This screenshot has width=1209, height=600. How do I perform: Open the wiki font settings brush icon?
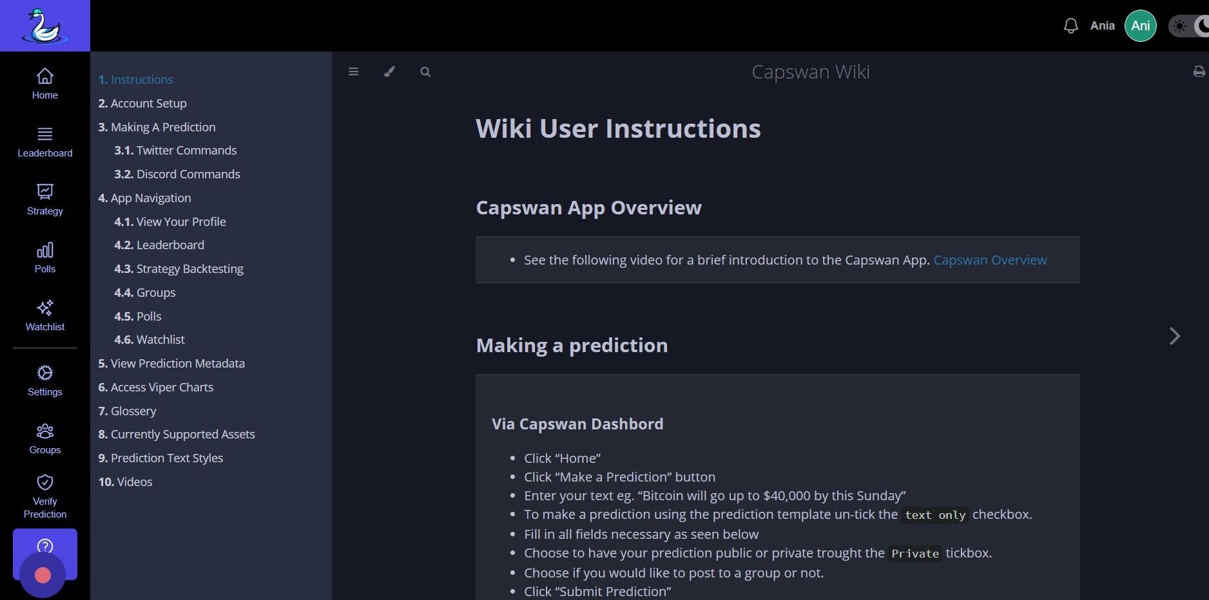[389, 71]
